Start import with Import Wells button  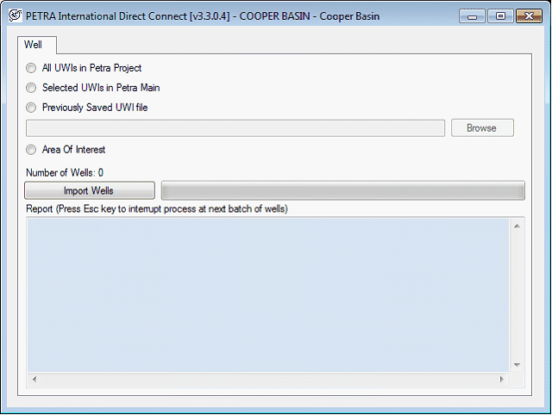(89, 191)
